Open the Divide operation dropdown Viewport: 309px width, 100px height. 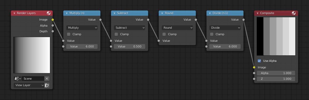[x=225, y=28]
